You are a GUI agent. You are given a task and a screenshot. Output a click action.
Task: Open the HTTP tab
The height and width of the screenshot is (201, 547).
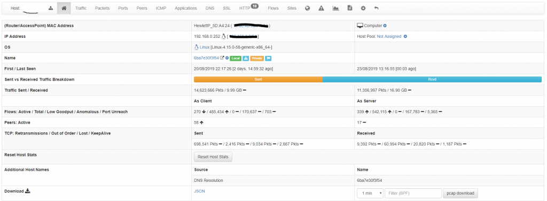[245, 8]
